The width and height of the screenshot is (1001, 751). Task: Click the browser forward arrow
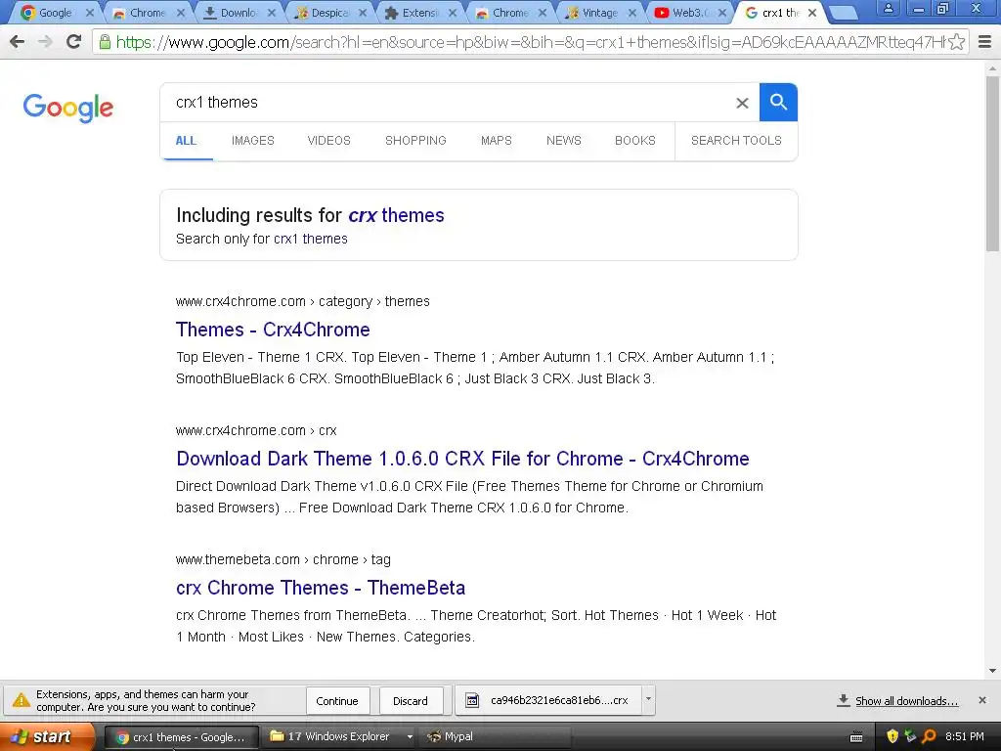[x=45, y=41]
